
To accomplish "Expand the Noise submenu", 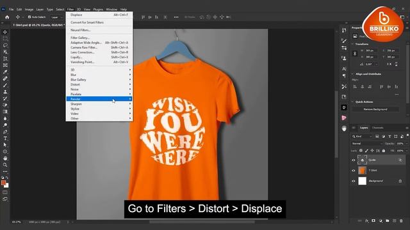I will point(99,89).
